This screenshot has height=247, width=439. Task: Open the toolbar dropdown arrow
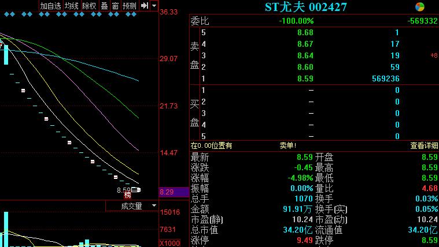pyautogui.click(x=154, y=6)
